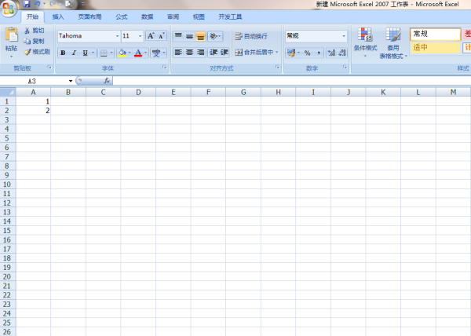Center cell text horizontally
Image resolution: width=471 pixels, height=336 pixels.
(189, 53)
